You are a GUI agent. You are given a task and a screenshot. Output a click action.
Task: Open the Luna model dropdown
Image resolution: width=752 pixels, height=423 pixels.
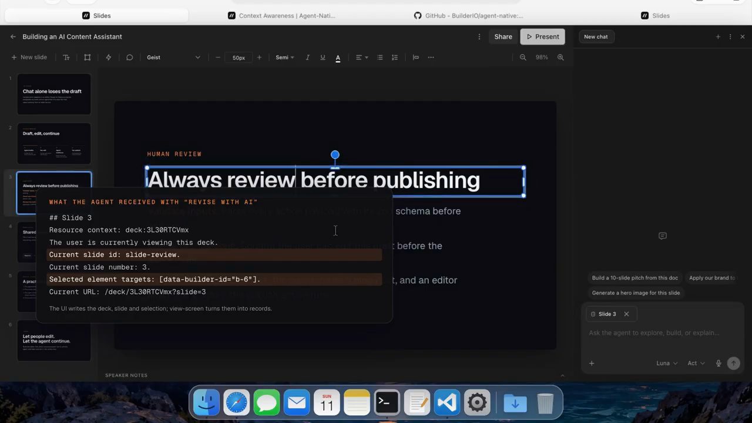coord(667,363)
